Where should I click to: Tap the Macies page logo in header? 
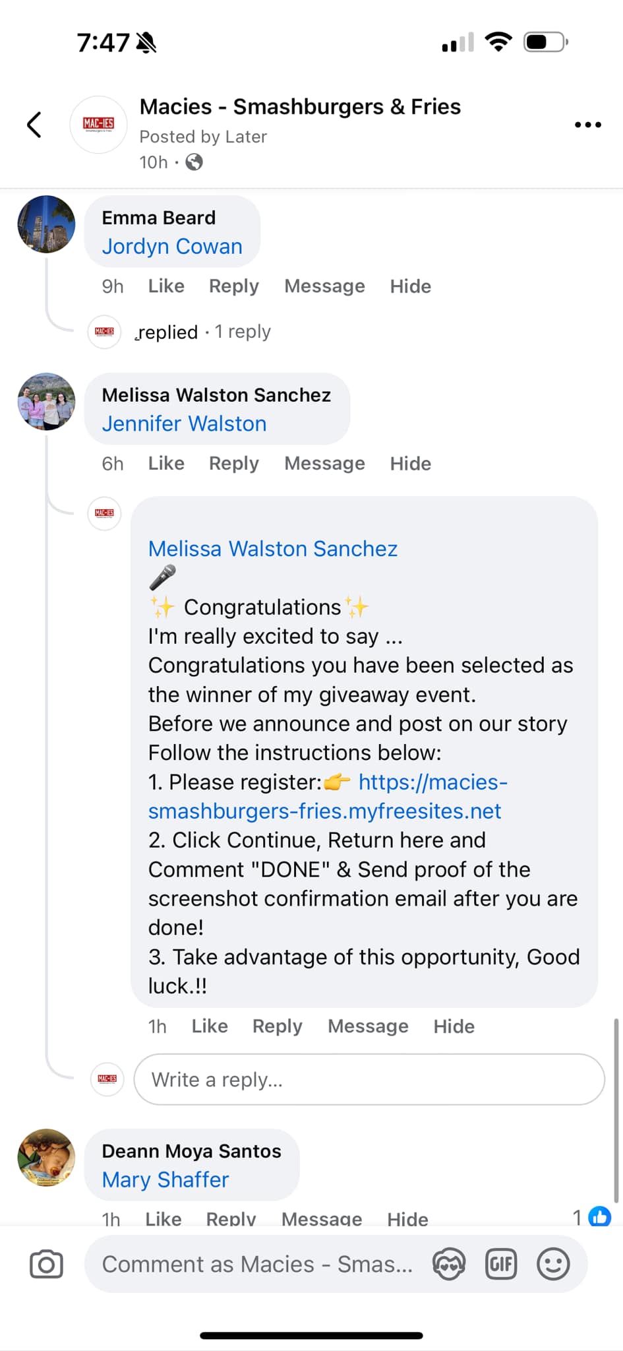[x=98, y=125]
